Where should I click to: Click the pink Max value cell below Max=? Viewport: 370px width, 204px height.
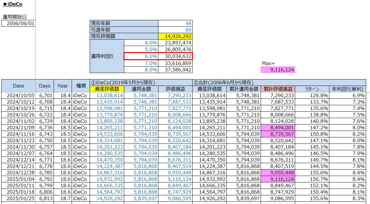(278, 70)
